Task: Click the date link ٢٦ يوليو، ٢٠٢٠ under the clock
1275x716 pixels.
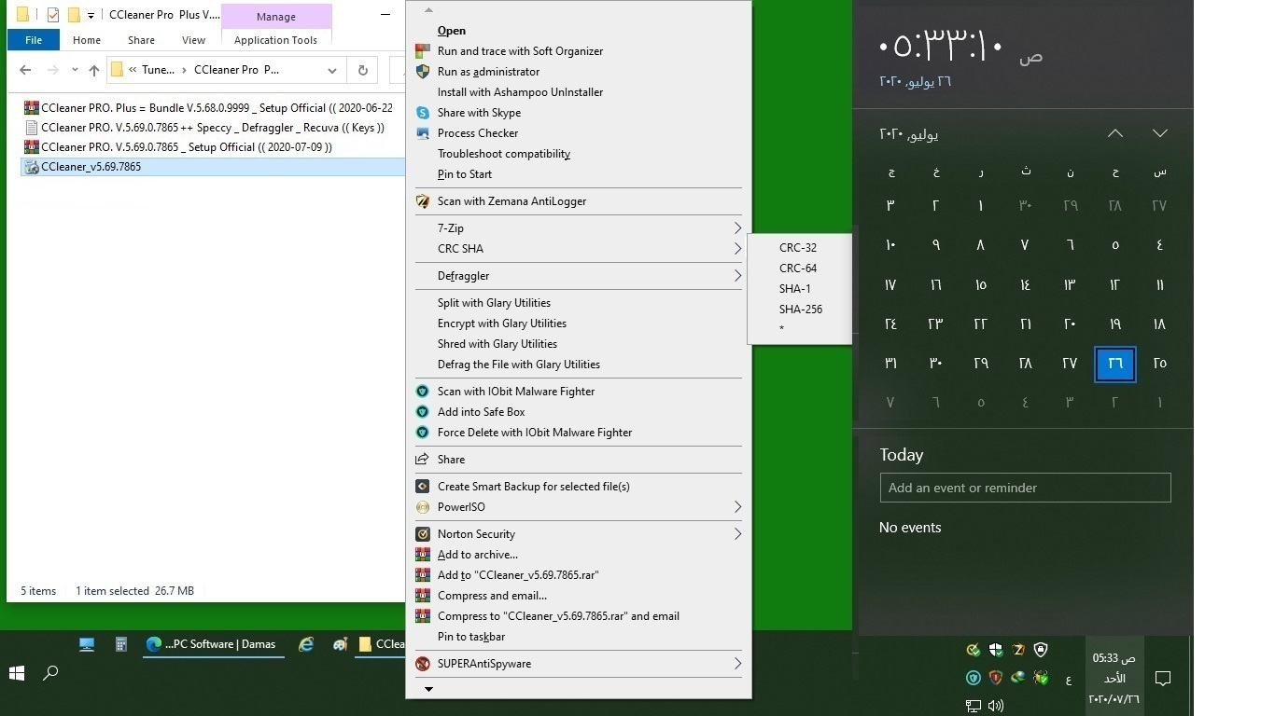Action: click(x=915, y=81)
